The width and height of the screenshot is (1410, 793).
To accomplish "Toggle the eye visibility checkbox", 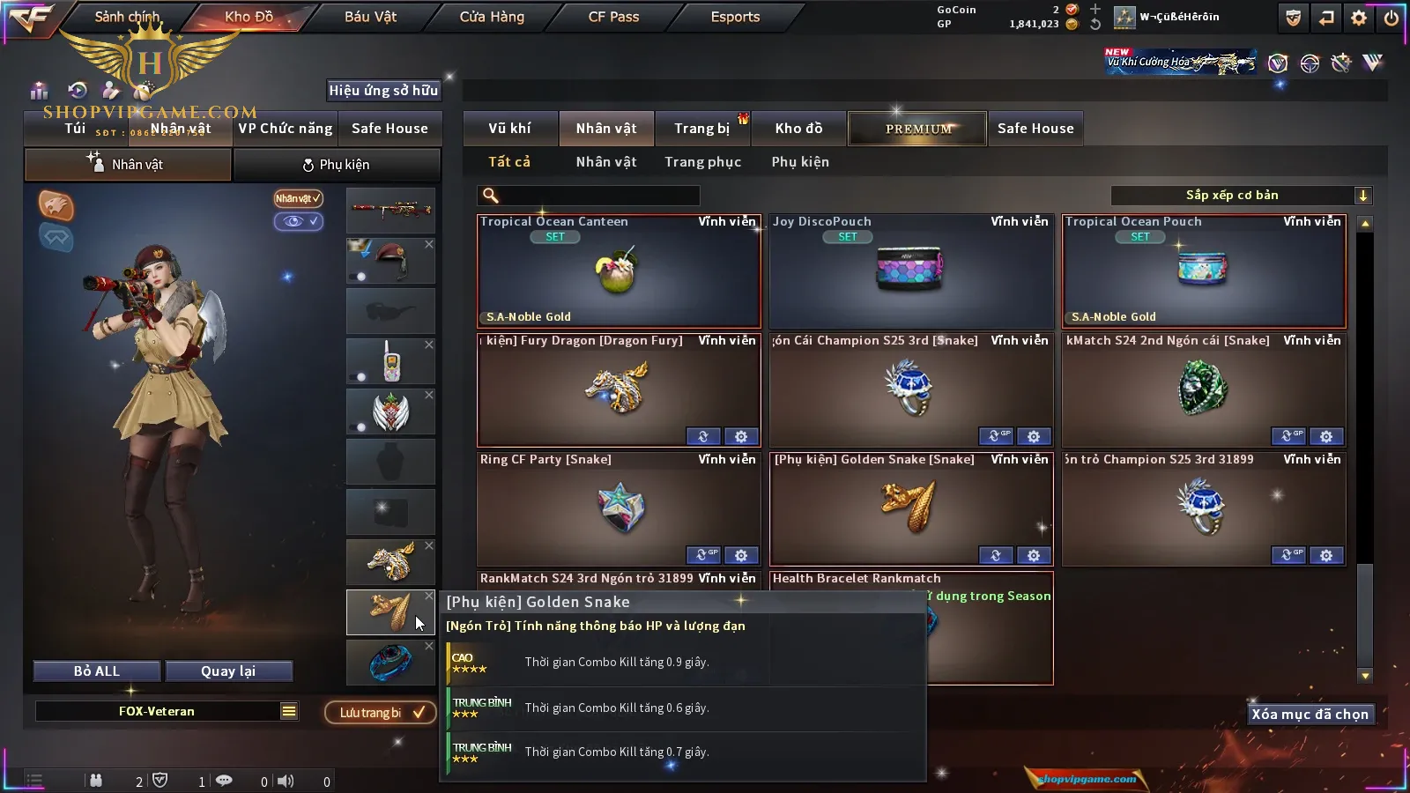I will (298, 221).
